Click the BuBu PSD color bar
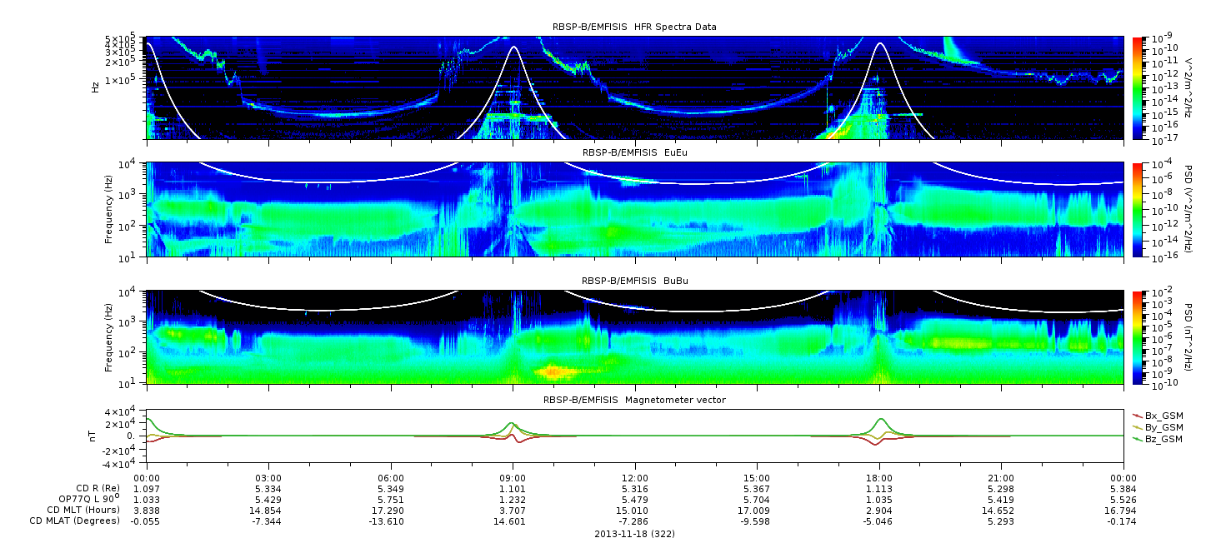Screen dimensions: 1206x548 pyautogui.click(x=1138, y=337)
